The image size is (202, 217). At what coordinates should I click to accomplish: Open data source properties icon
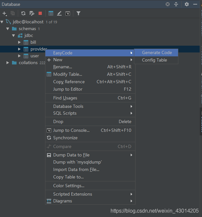pos(32,13)
